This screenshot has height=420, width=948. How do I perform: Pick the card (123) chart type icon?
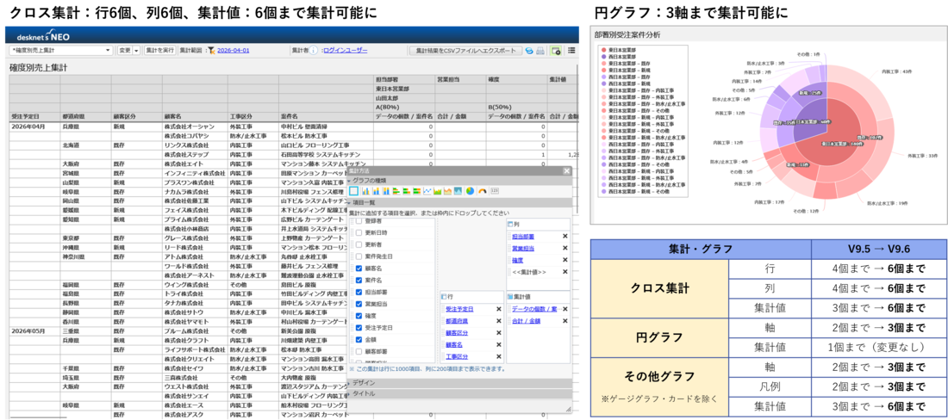click(495, 191)
